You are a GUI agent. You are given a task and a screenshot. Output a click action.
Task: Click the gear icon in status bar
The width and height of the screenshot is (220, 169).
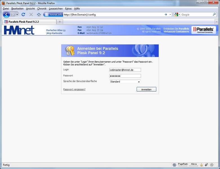pyautogui.click(x=212, y=165)
